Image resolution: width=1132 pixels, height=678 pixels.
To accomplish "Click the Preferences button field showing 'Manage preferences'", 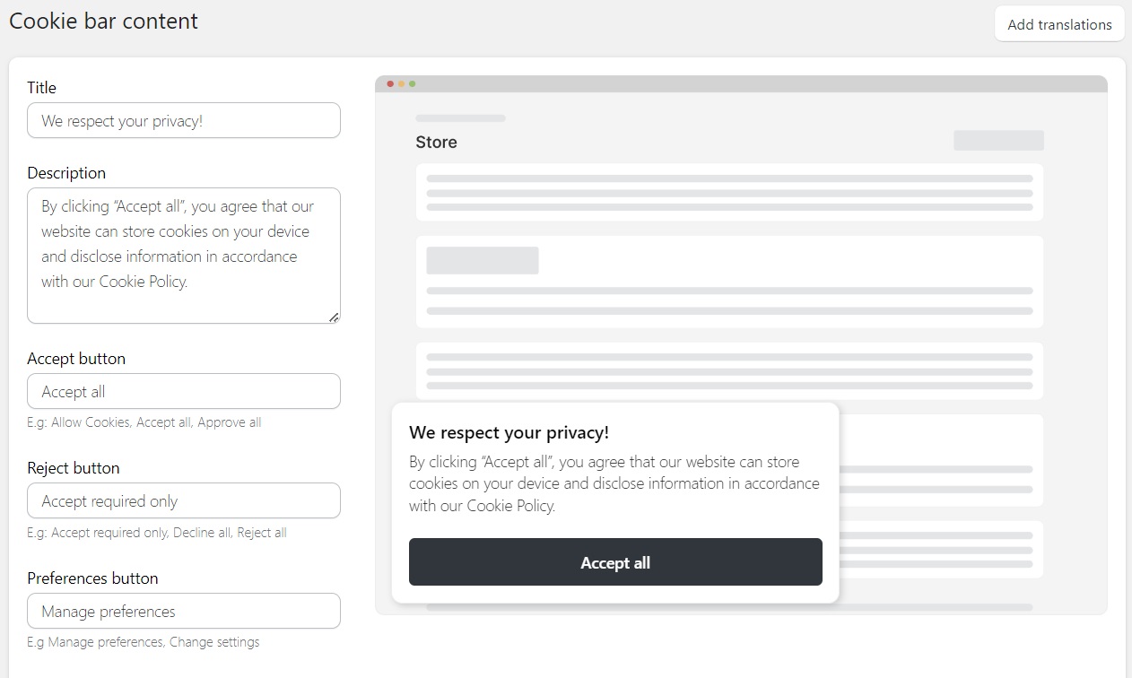I will [x=183, y=611].
